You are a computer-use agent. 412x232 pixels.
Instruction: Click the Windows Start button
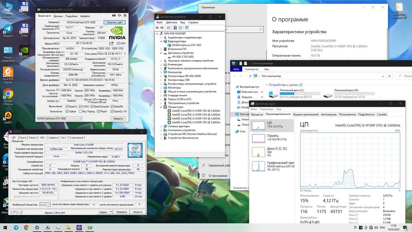[5, 227]
